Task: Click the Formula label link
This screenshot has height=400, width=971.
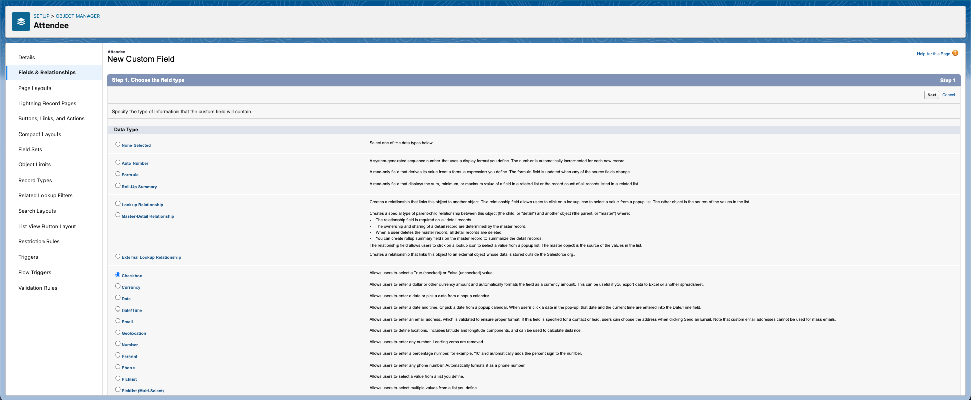Action: (x=130, y=175)
